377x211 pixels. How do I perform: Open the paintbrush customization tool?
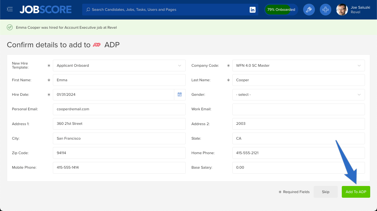pyautogui.click(x=309, y=10)
